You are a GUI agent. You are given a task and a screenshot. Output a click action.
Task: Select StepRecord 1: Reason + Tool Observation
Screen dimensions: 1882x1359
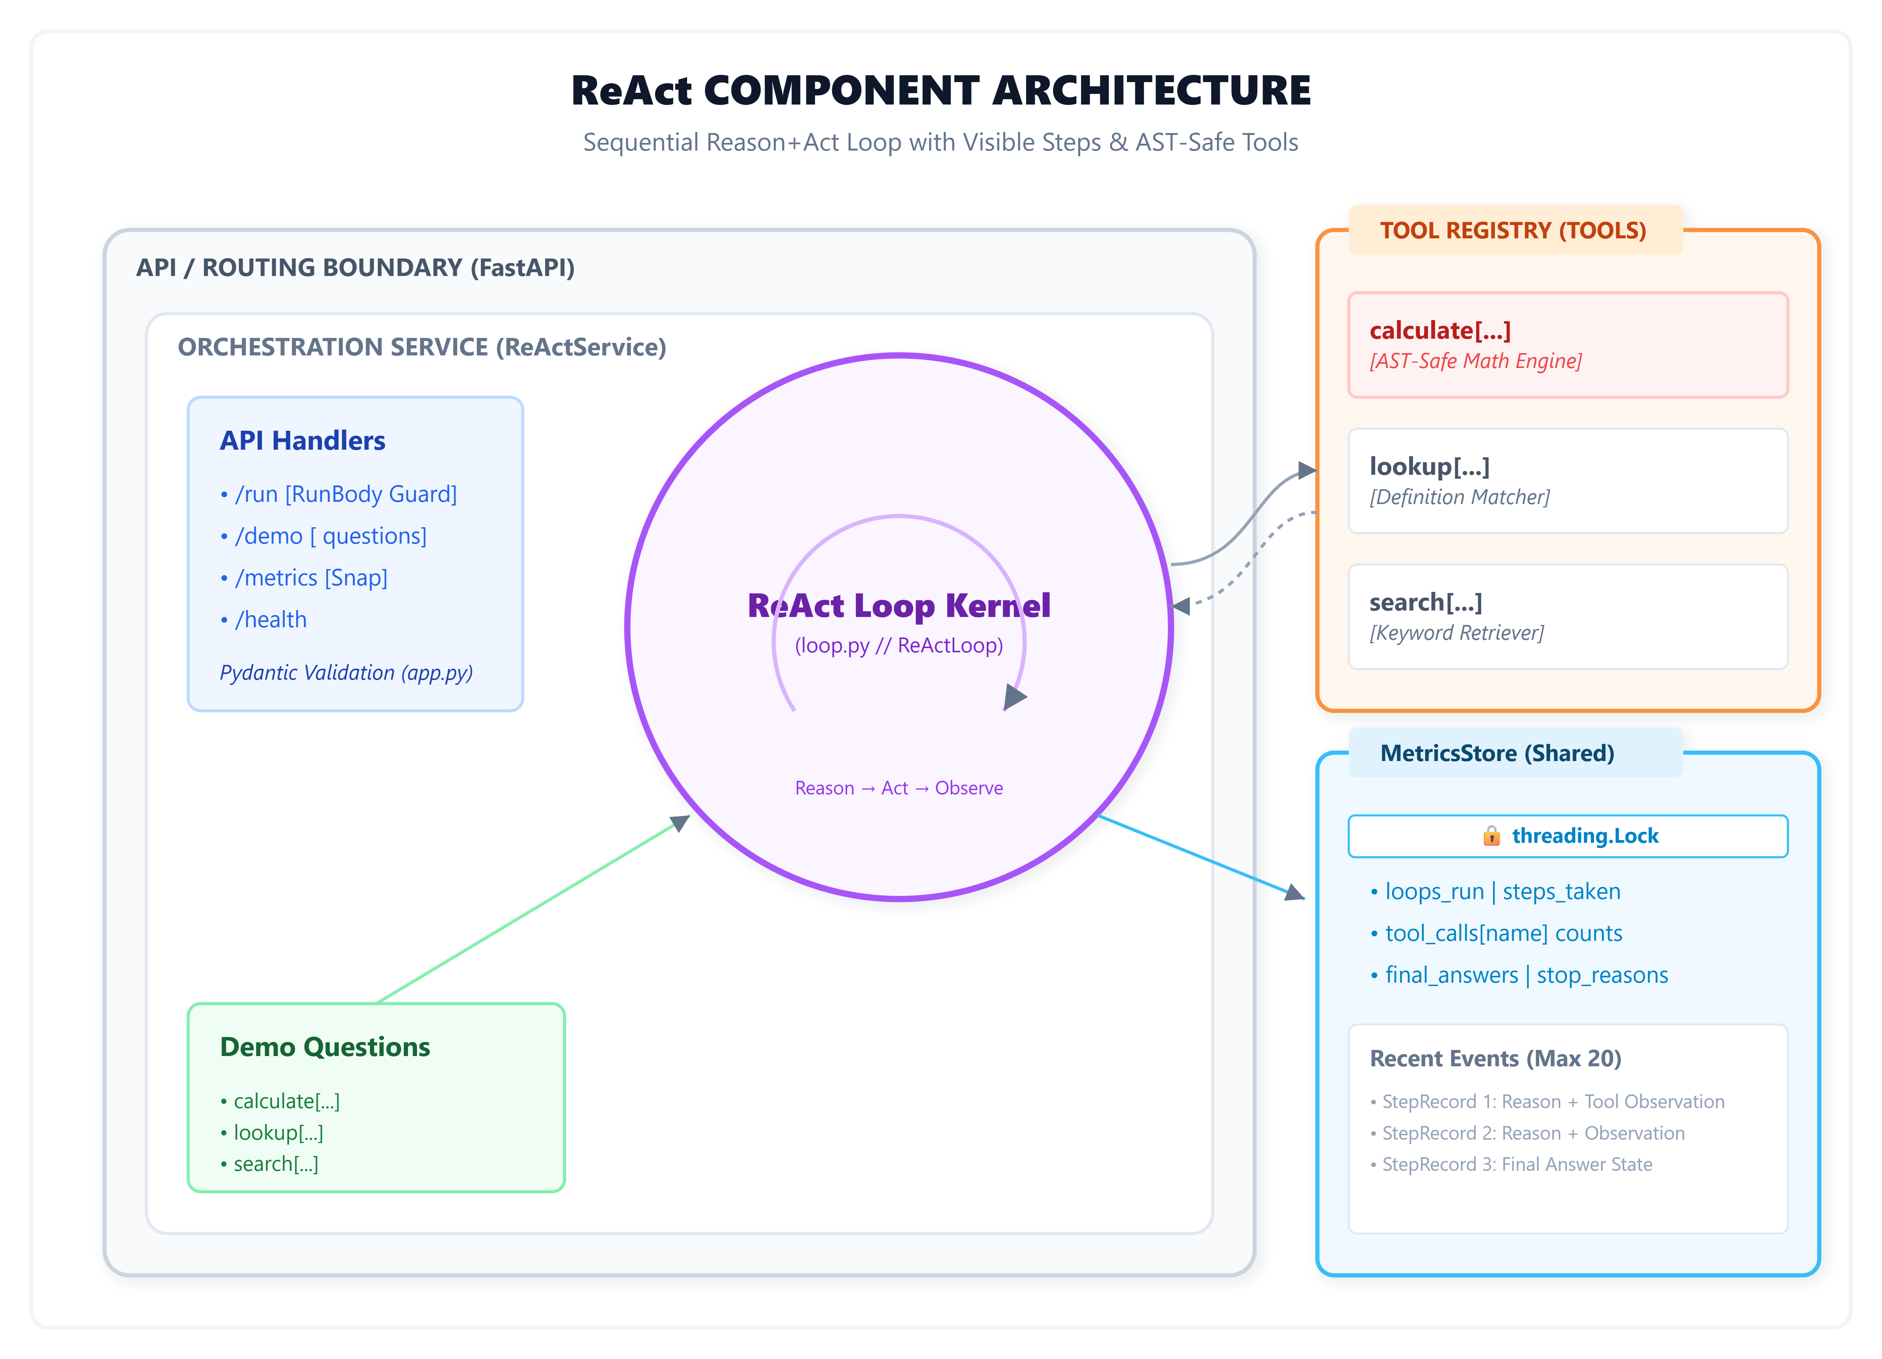coord(1547,1102)
